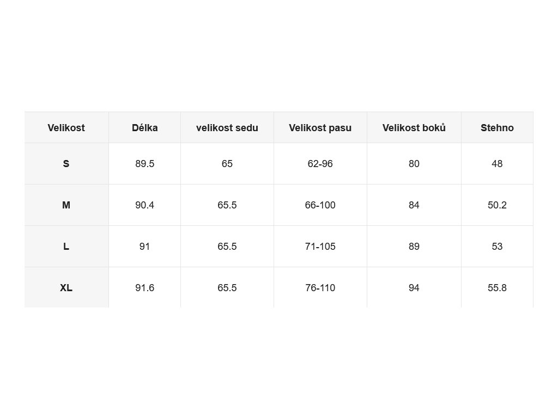
Task: Select the 91.6 length value
Action: tap(144, 287)
